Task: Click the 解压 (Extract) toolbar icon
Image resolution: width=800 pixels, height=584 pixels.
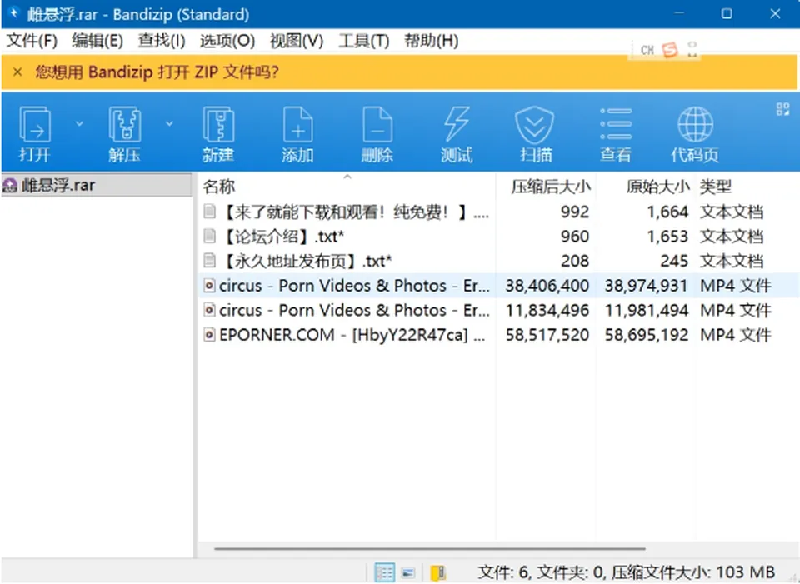Action: (124, 133)
